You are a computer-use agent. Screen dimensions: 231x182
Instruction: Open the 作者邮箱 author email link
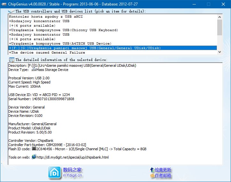click(x=163, y=175)
